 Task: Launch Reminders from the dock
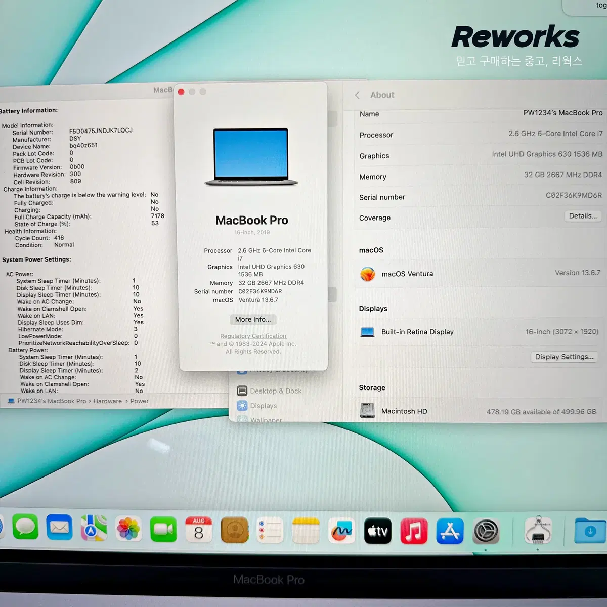click(270, 530)
